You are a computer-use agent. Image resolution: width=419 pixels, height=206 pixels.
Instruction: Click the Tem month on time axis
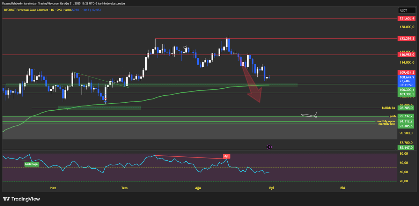point(124,188)
